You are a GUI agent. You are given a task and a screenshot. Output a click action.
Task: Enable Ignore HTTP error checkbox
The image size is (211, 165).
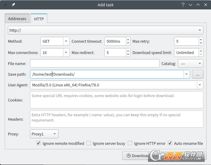coord(130,143)
